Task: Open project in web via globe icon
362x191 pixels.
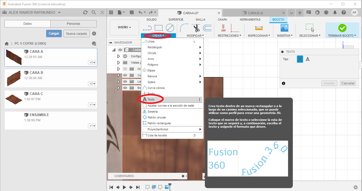Action: (x=94, y=44)
